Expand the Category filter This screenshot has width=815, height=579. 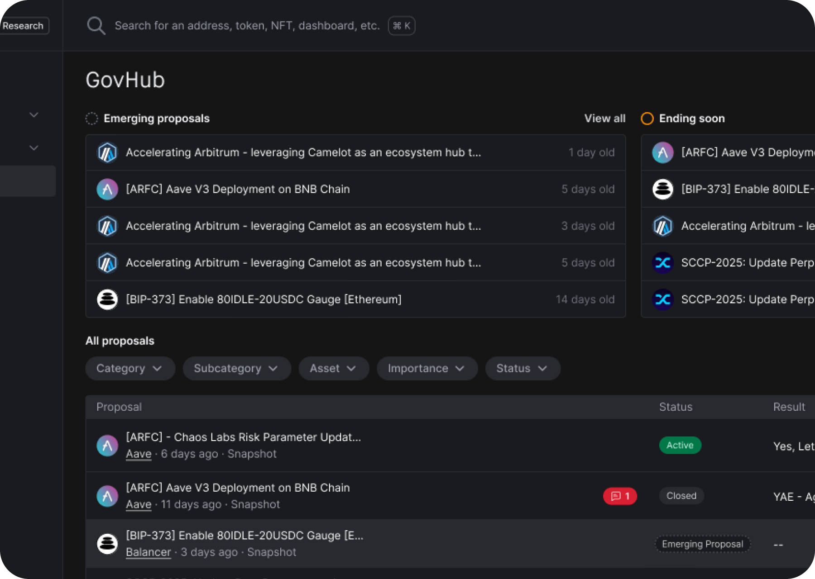(129, 368)
